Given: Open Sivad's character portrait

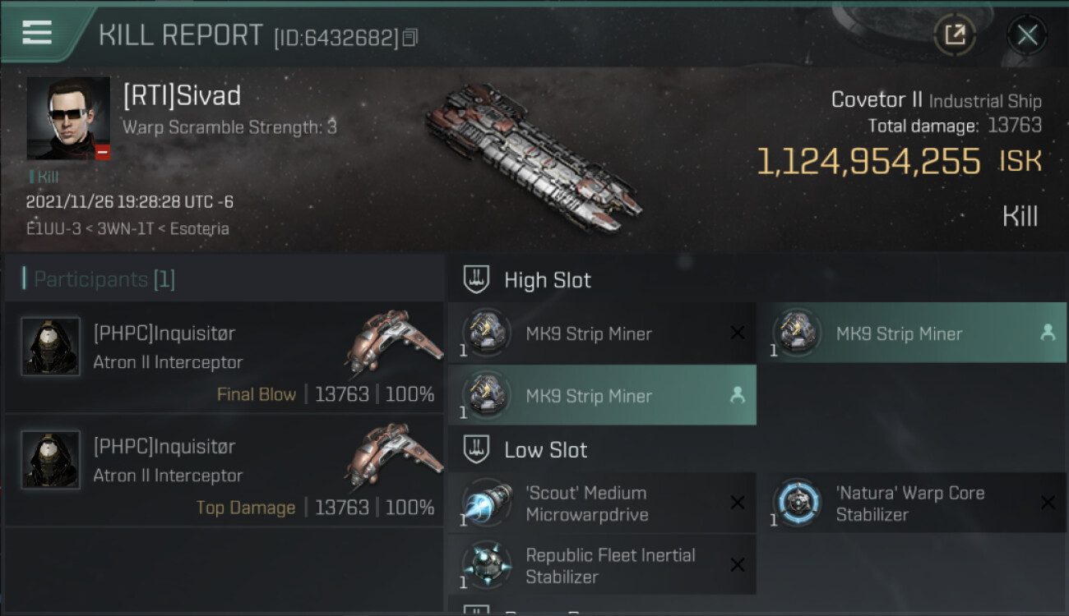Looking at the screenshot, I should tap(67, 117).
